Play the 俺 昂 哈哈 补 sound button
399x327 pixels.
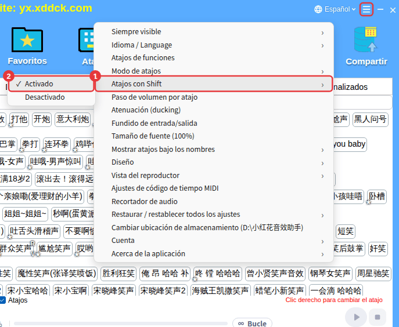pos(165,274)
